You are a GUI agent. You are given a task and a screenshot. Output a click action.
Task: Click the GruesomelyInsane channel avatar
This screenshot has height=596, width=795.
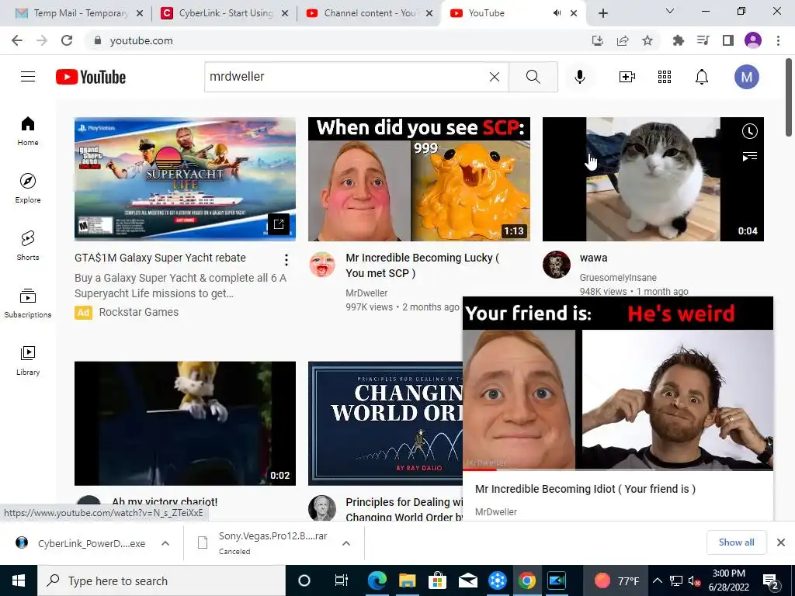556,265
